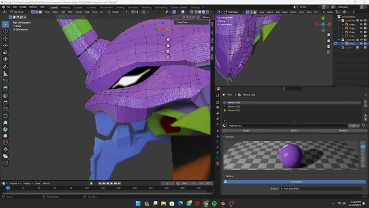Open the Mesh menu in left viewport header

[x=70, y=12]
